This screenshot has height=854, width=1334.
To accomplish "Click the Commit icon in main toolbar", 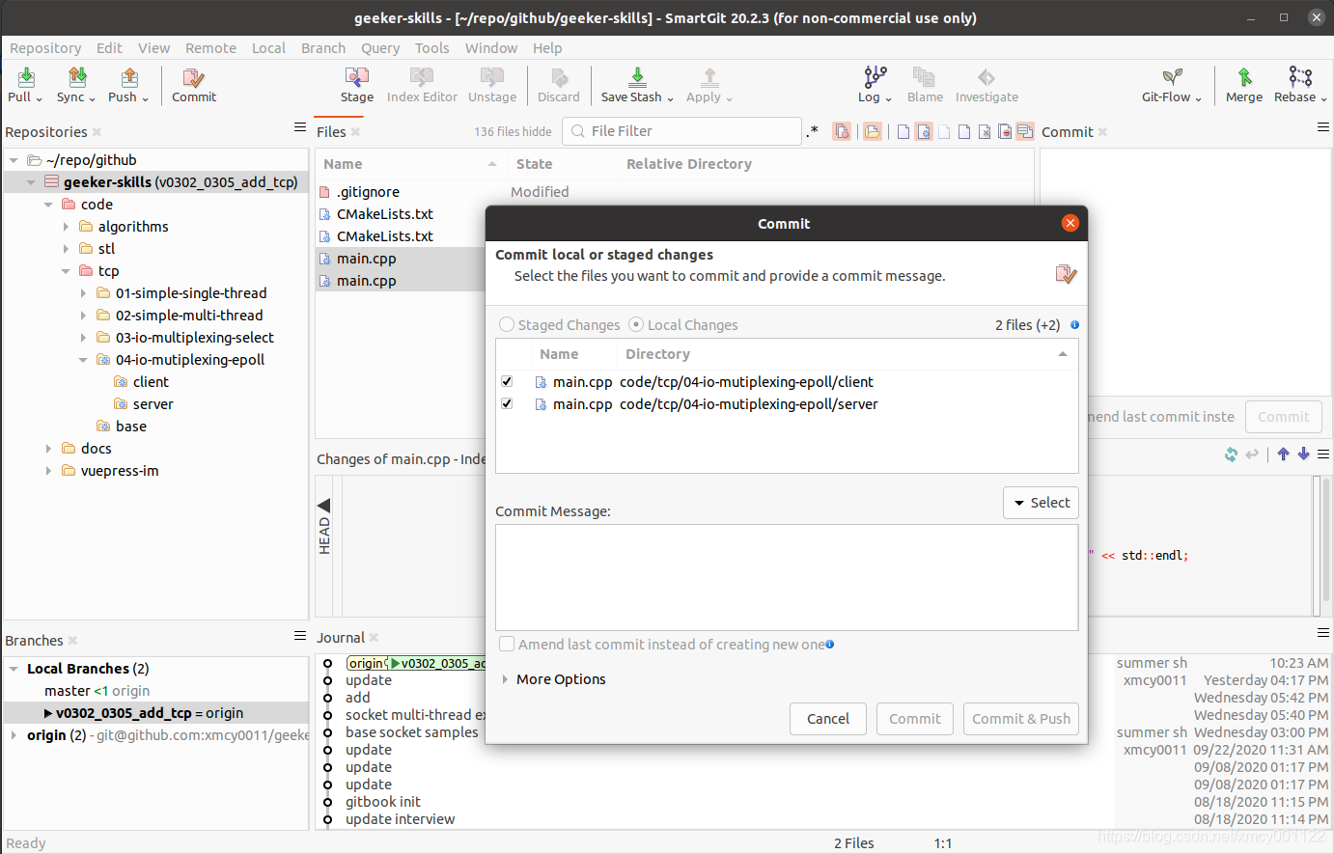I will (194, 77).
